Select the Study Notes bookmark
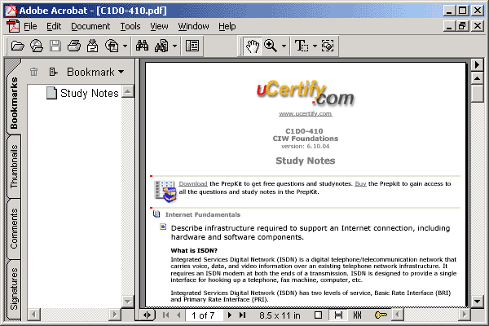Viewport: 489px width, 326px height. pyautogui.click(x=82, y=93)
